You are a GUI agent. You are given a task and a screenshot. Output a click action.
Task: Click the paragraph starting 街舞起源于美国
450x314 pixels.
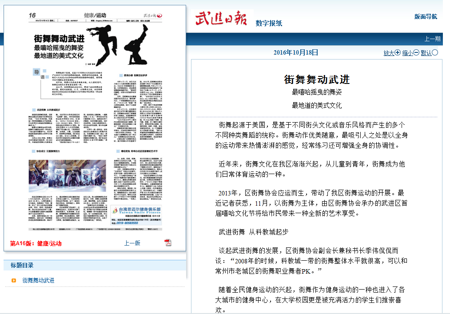coord(312,135)
